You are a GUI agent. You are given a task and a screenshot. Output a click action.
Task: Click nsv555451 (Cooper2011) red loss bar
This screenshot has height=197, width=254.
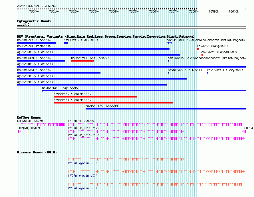[x=114, y=103]
